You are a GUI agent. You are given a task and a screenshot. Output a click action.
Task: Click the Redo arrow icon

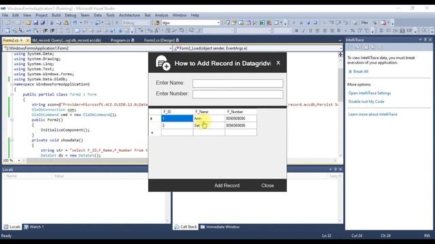[x=86, y=22]
